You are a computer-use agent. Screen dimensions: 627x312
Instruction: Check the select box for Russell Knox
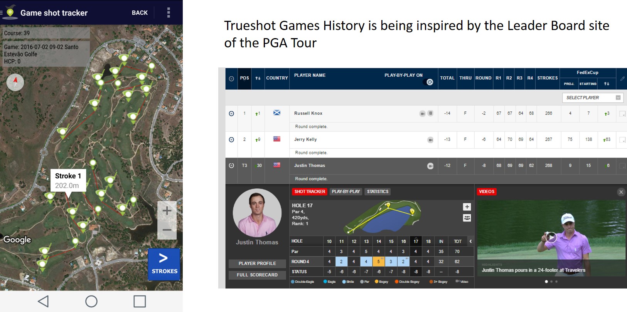click(622, 114)
